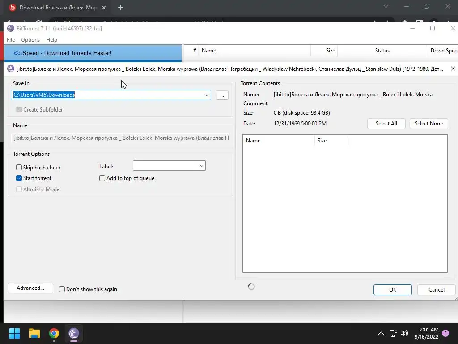
Task: Sort torrent list by # column
Action: (x=195, y=51)
